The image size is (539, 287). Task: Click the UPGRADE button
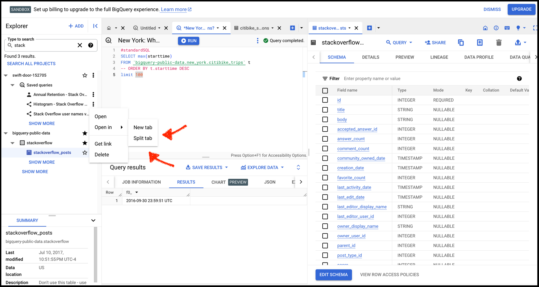tap(521, 9)
